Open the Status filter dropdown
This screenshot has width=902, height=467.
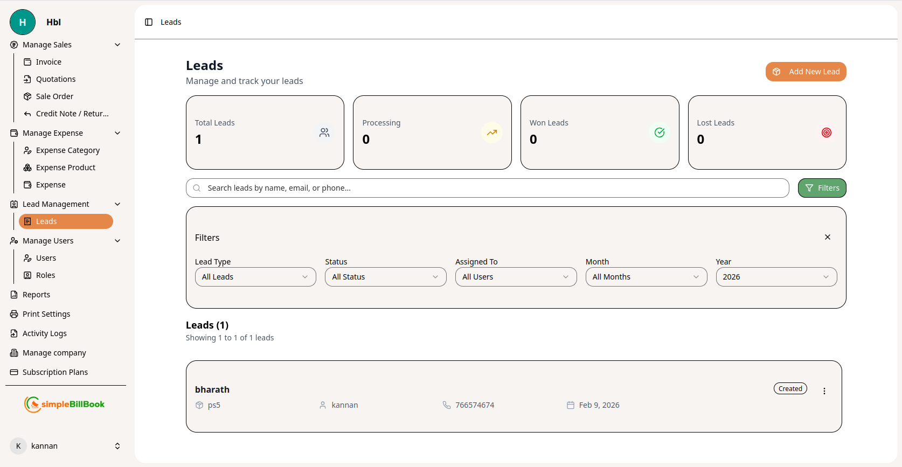[385, 277]
